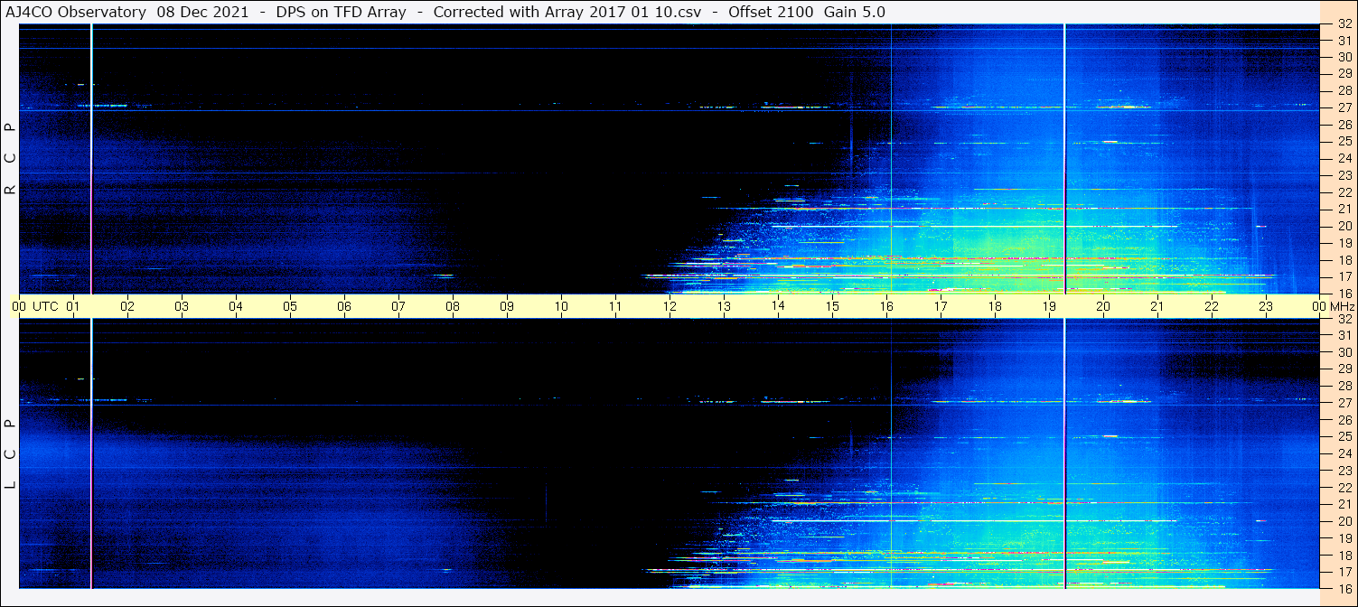The height and width of the screenshot is (607, 1358).
Task: Choose the '17' hour tick on time axis
Action: tap(941, 306)
